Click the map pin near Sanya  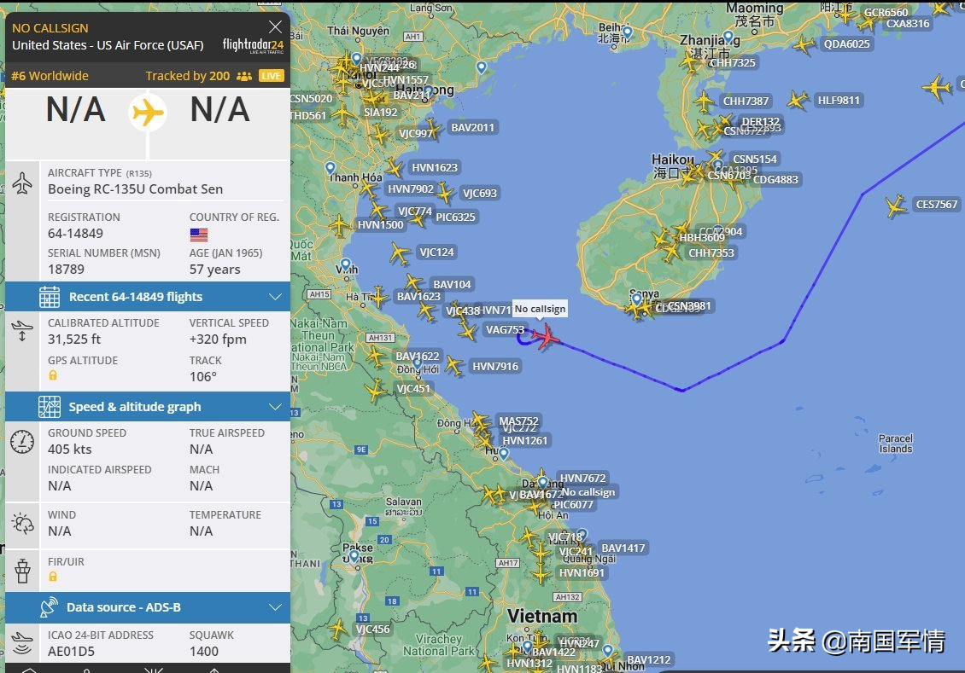coord(637,299)
